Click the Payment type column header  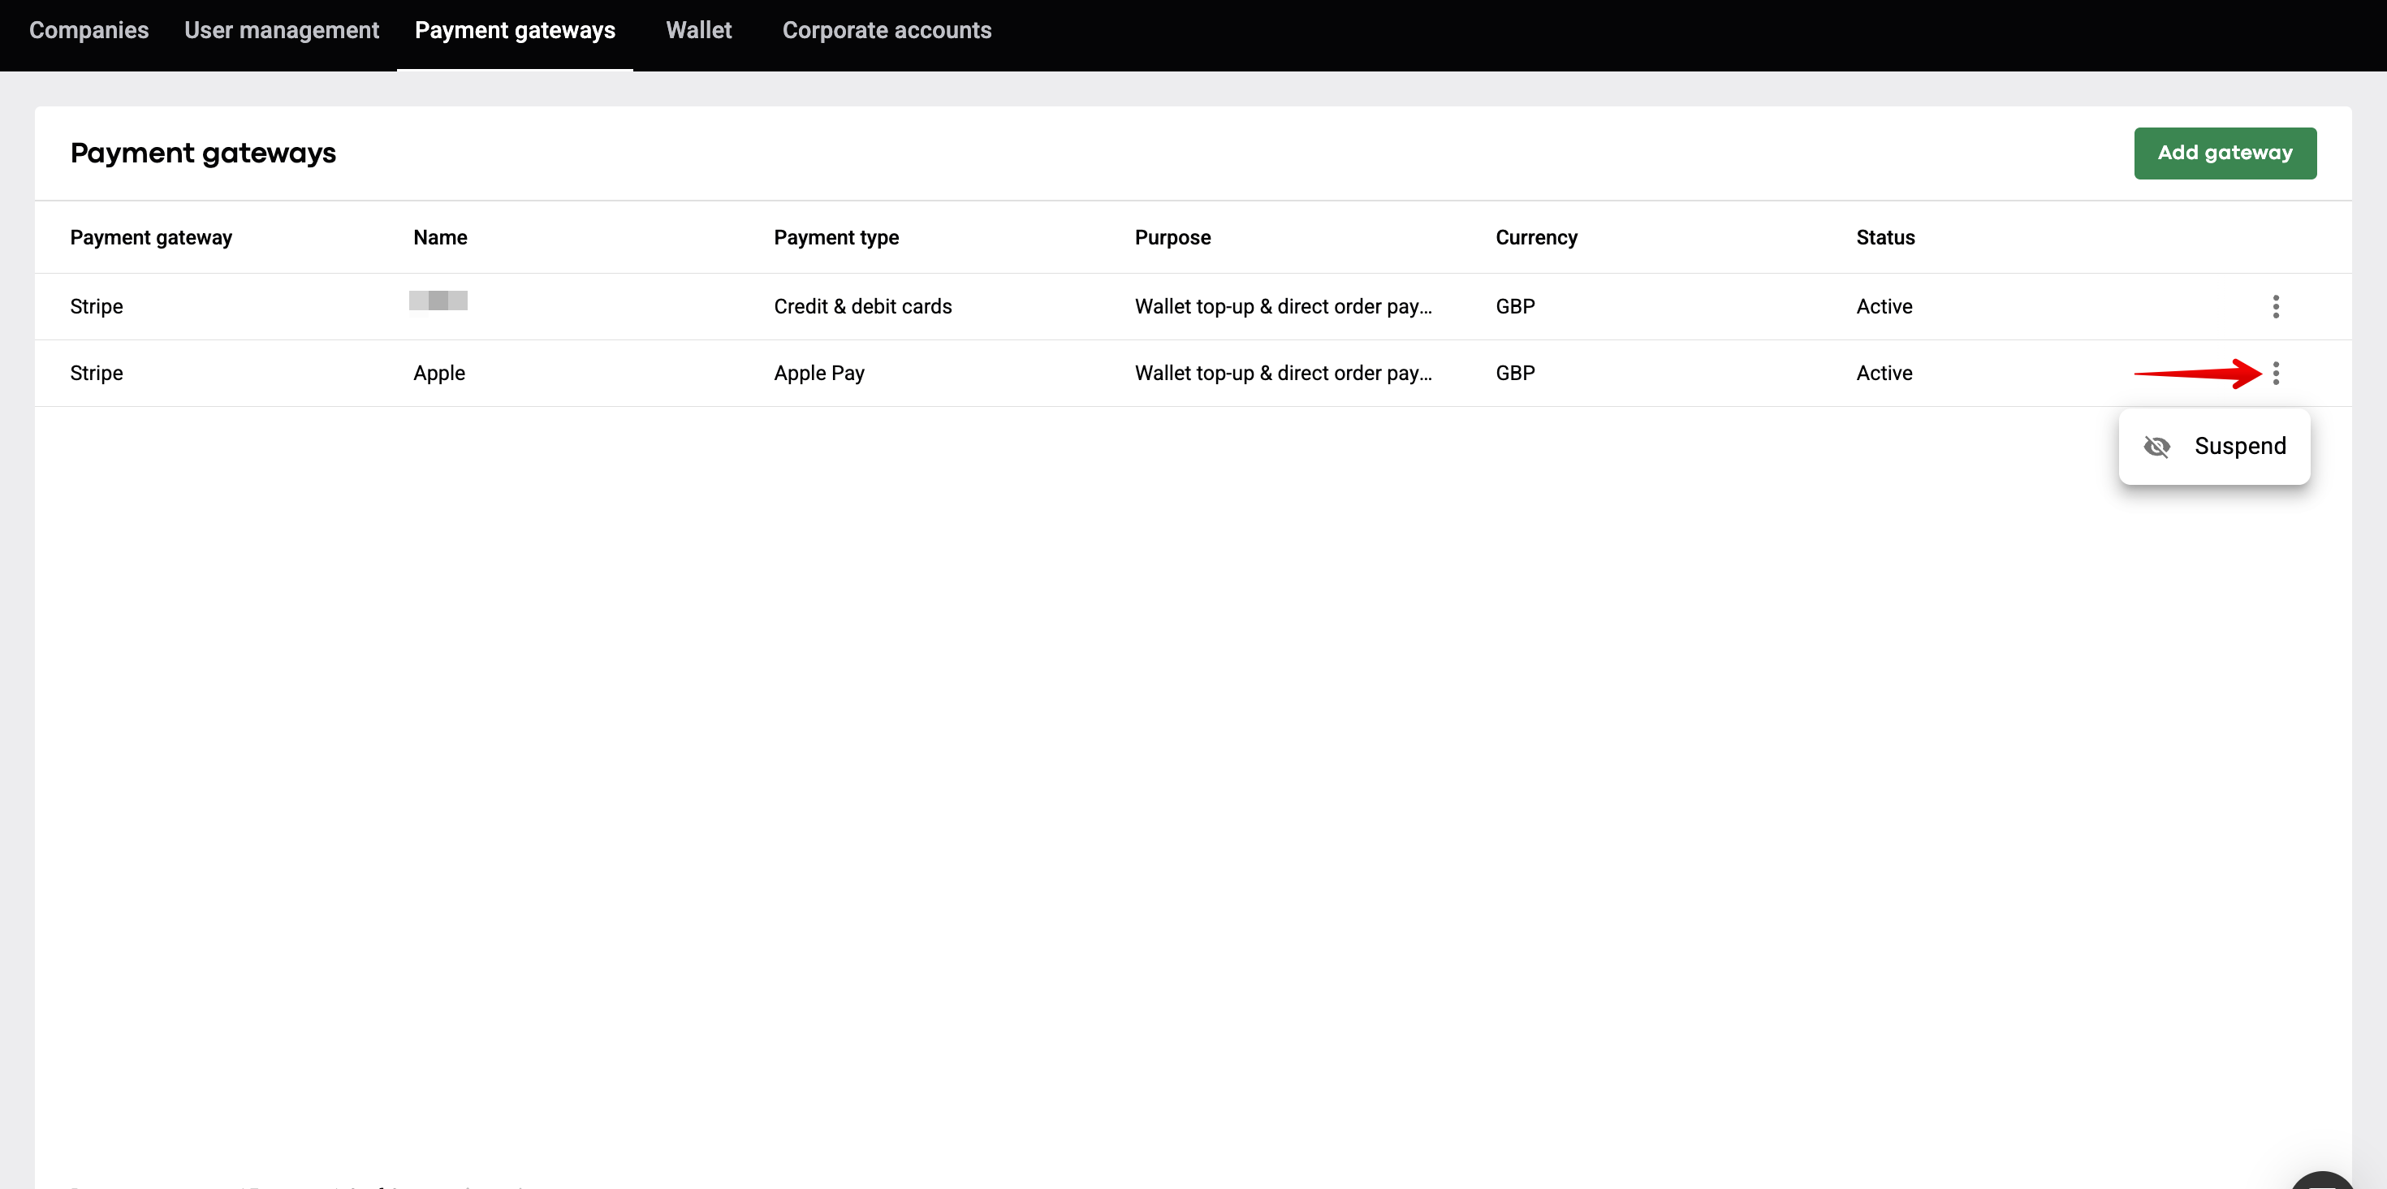coord(835,237)
